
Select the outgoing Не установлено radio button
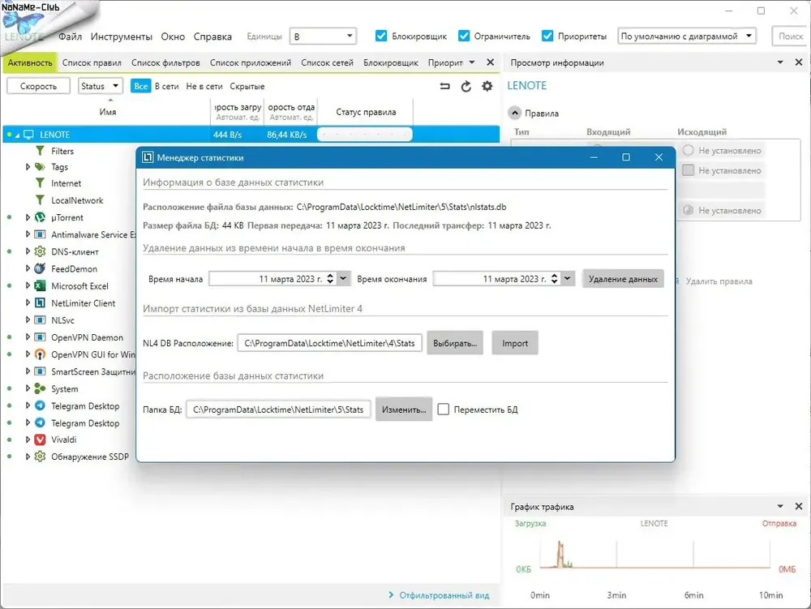click(x=688, y=151)
